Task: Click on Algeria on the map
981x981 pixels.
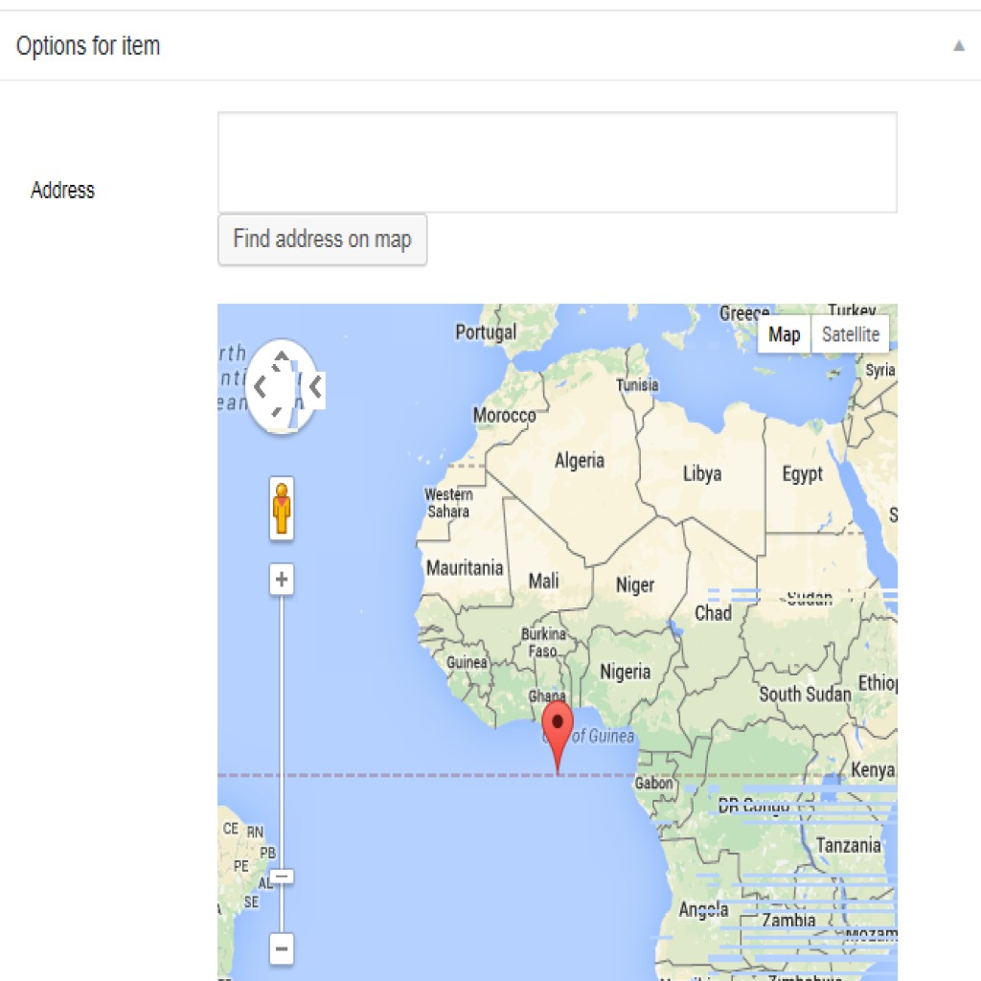Action: (580, 461)
